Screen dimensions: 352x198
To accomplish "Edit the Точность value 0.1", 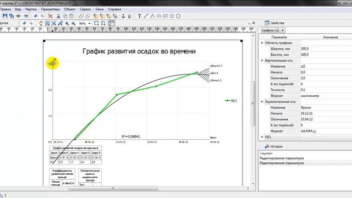I will click(326, 90).
